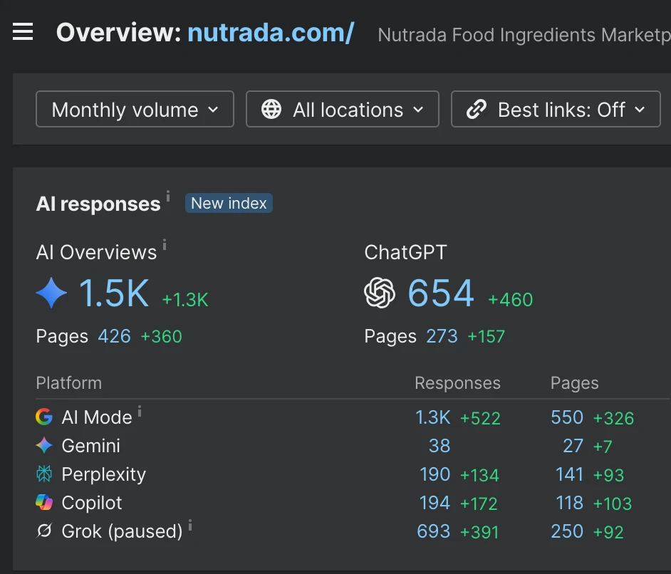Click the Copilot +172 responses change
Screen dimensions: 671x574
pos(479,504)
